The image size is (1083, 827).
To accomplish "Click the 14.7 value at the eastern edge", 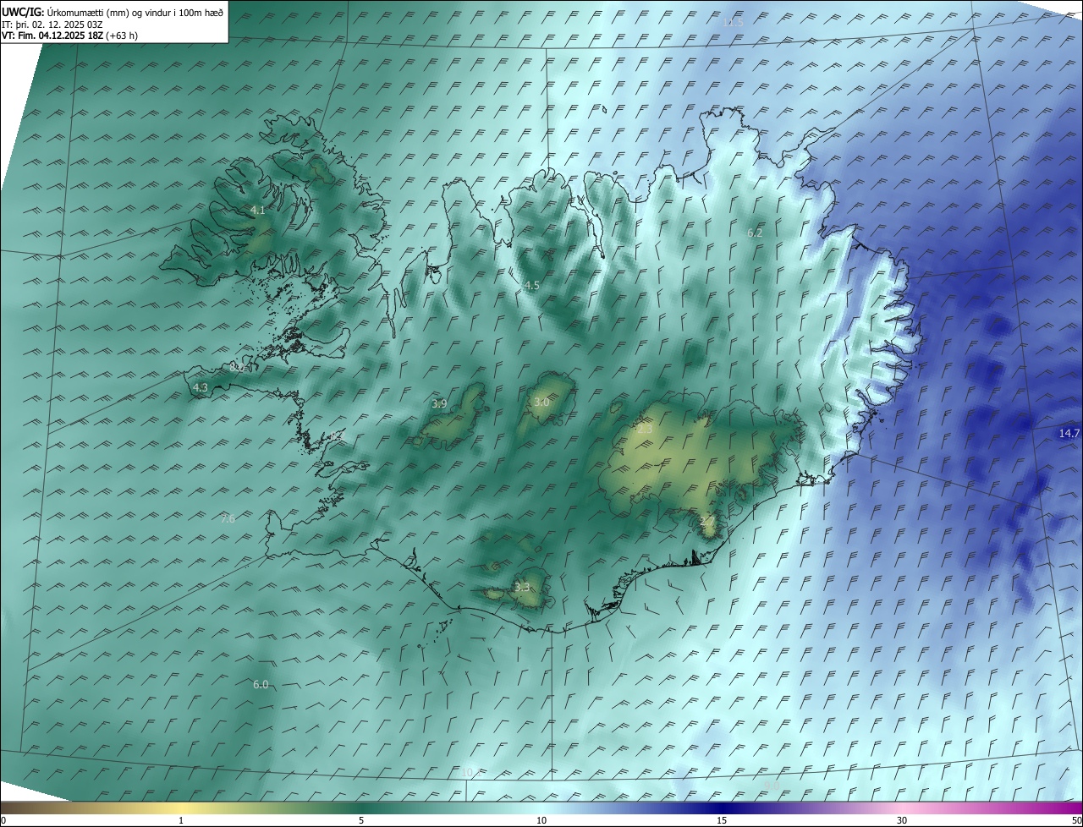I will coord(1069,433).
